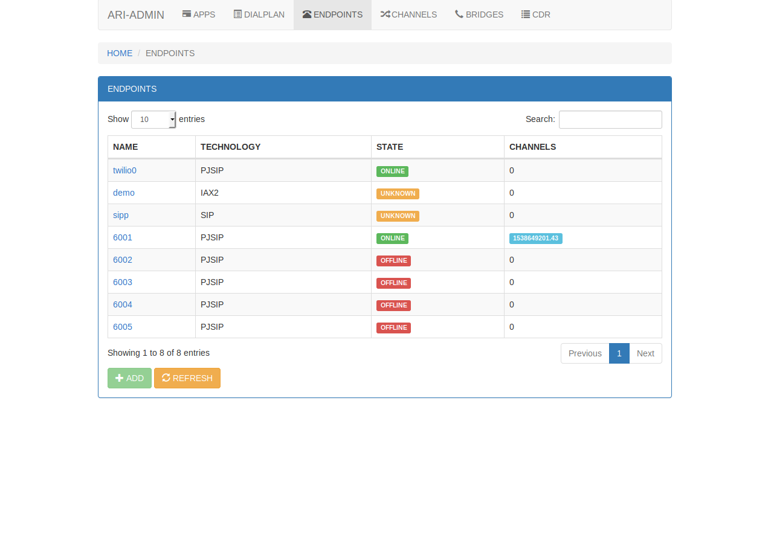Click the Channels shuffle icon in navbar
Image resolution: width=771 pixels, height=540 pixels.
point(385,14)
